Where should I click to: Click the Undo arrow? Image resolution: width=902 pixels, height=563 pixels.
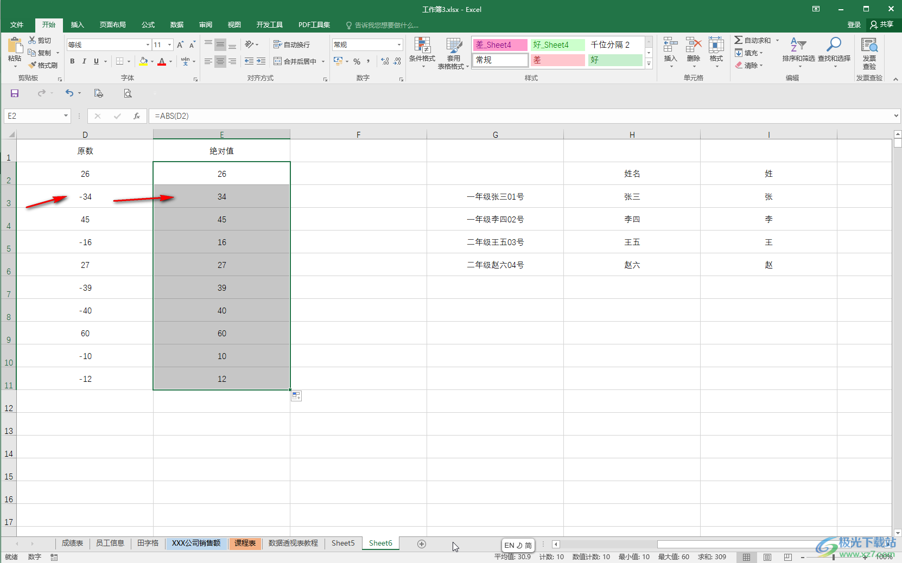(69, 93)
